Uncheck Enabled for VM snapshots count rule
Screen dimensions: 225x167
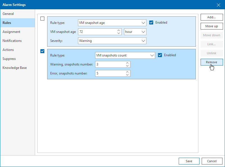click(160, 55)
